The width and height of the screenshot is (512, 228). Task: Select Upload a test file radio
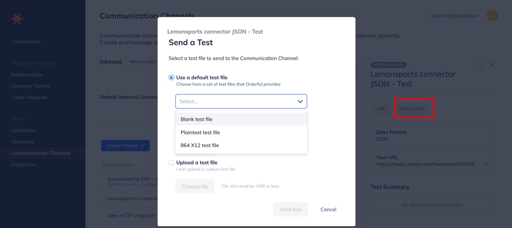[171, 163]
